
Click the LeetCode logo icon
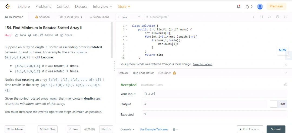pyautogui.click(x=8, y=6)
